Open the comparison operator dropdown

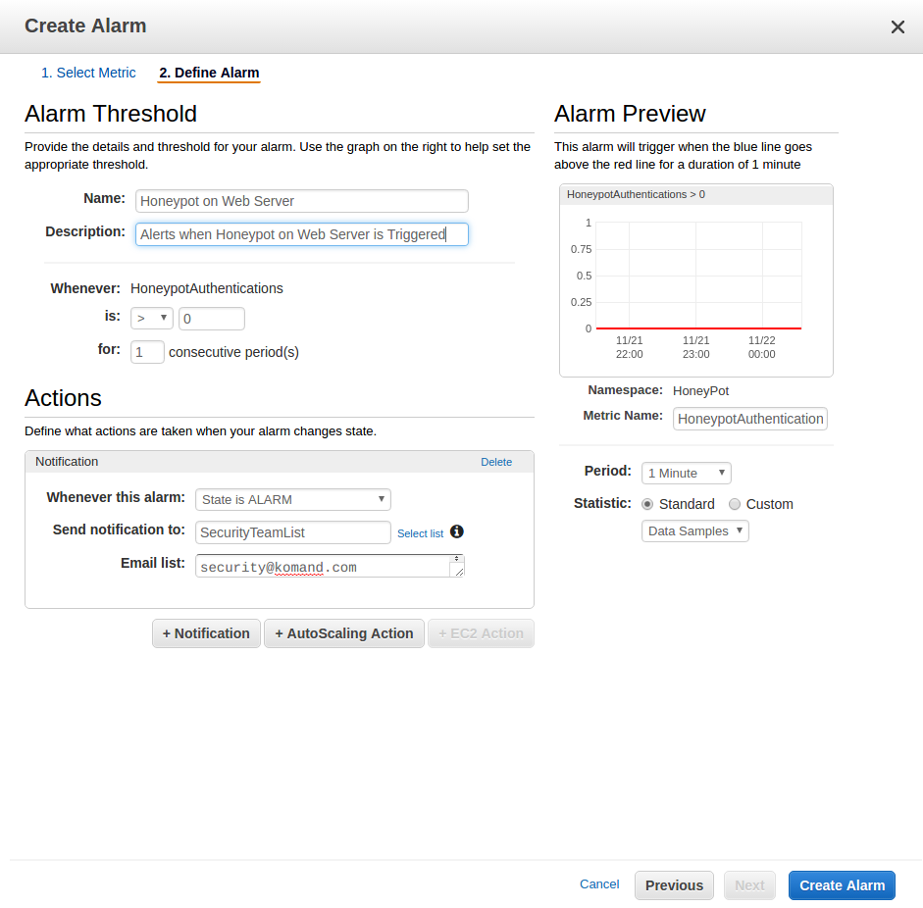(151, 319)
